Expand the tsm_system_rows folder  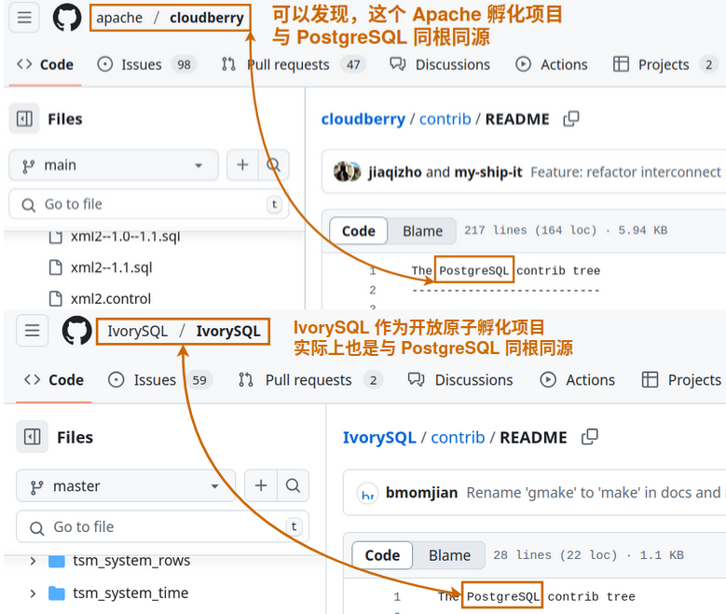click(x=34, y=561)
